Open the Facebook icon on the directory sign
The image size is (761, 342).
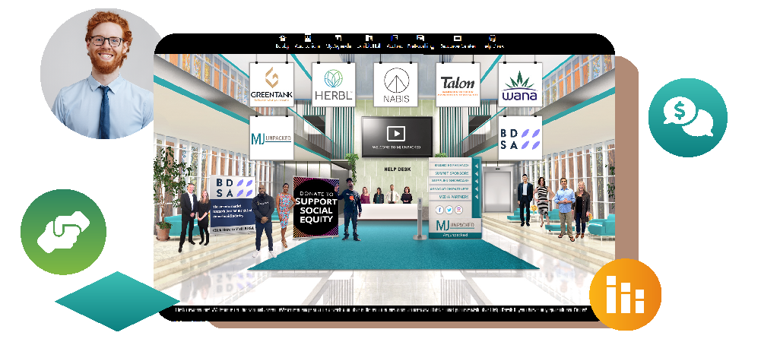click(439, 210)
